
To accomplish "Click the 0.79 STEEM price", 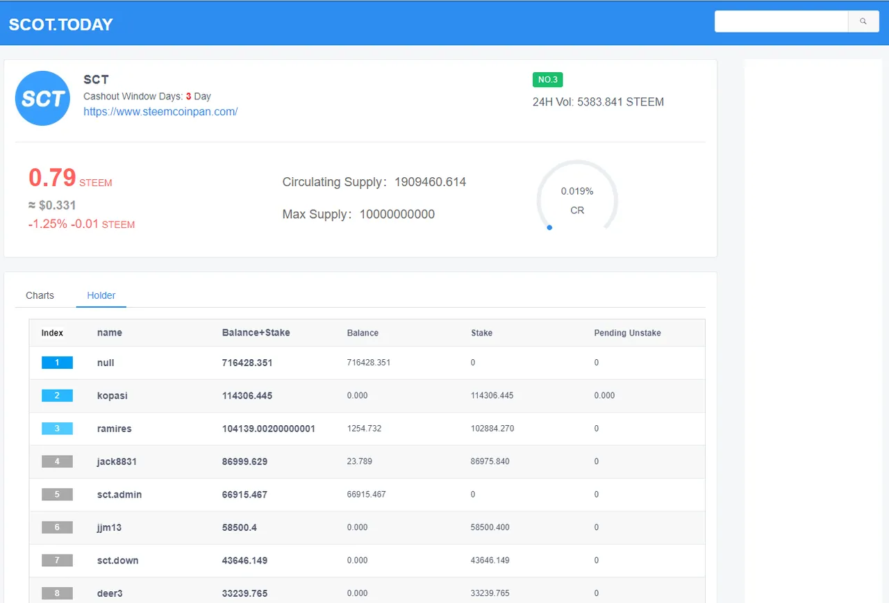I will 70,178.
